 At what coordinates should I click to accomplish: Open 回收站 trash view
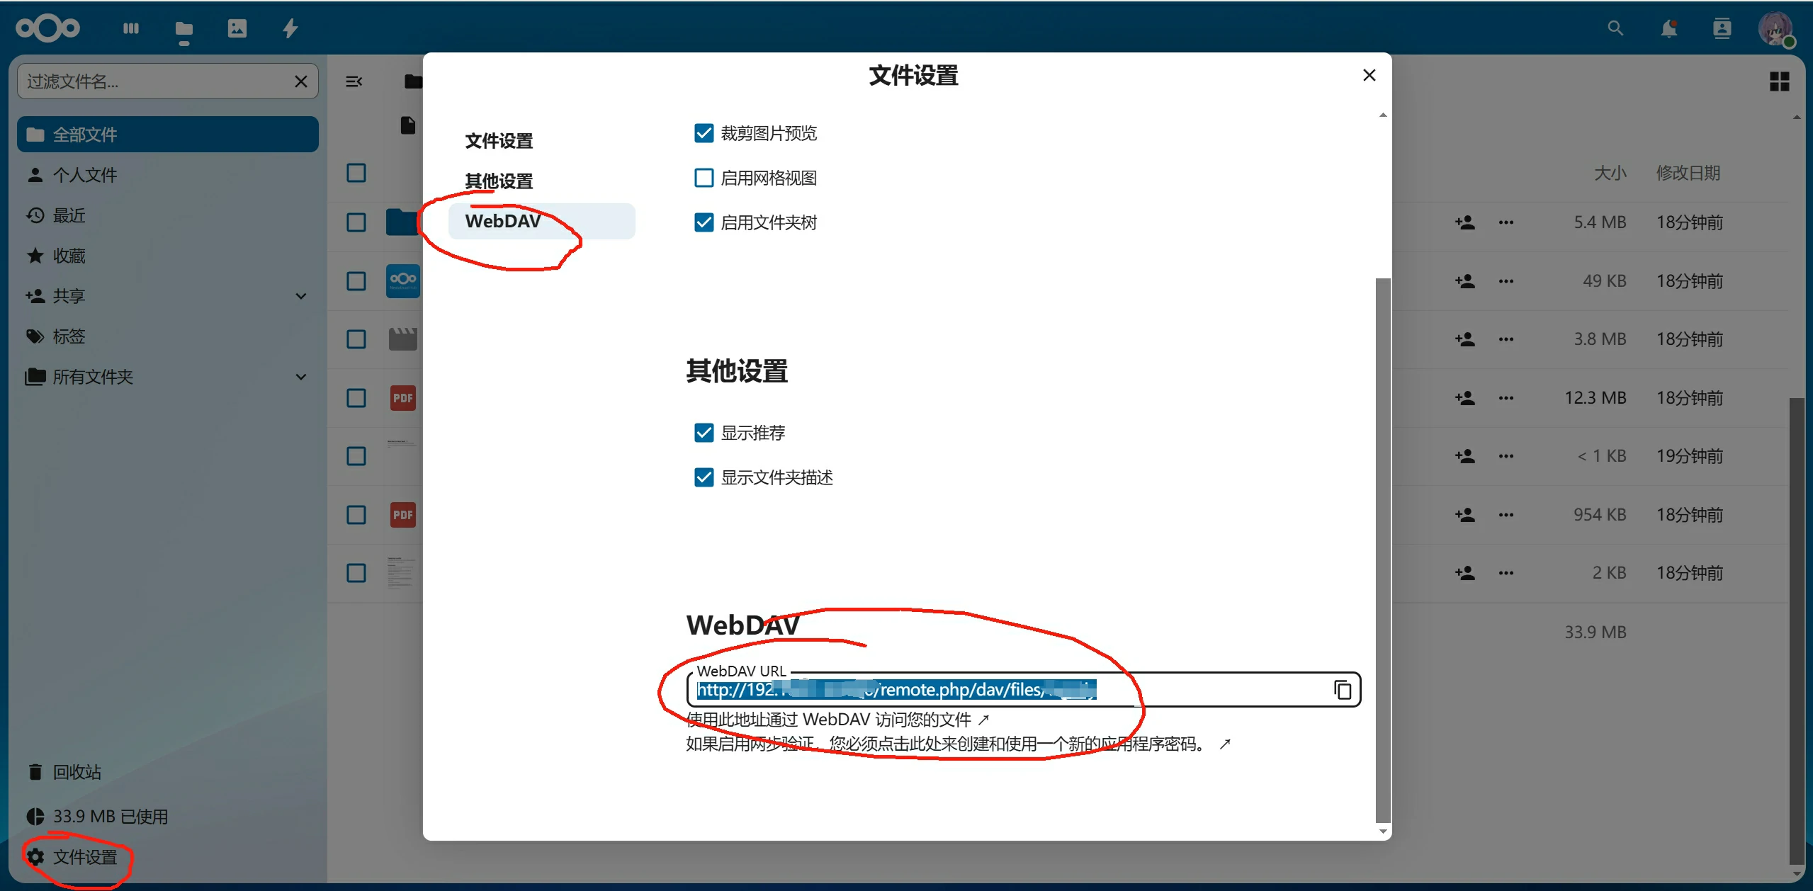tap(168, 772)
